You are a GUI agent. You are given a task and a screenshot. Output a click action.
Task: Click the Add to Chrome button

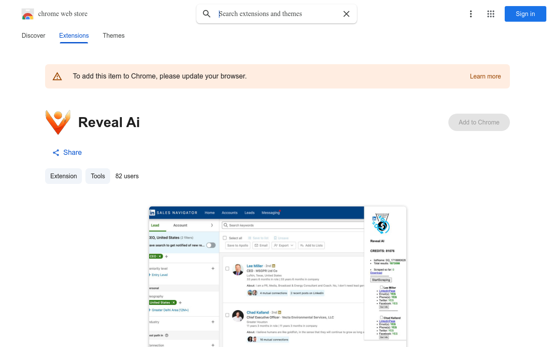click(479, 122)
